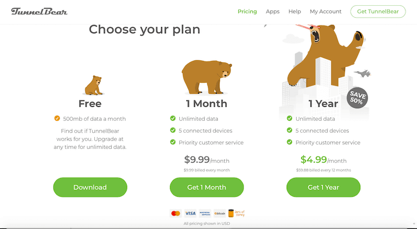Click the Save 50% badge

(x=358, y=99)
